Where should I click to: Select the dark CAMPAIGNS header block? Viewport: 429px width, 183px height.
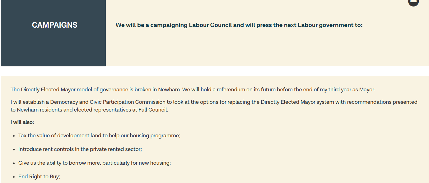click(53, 33)
